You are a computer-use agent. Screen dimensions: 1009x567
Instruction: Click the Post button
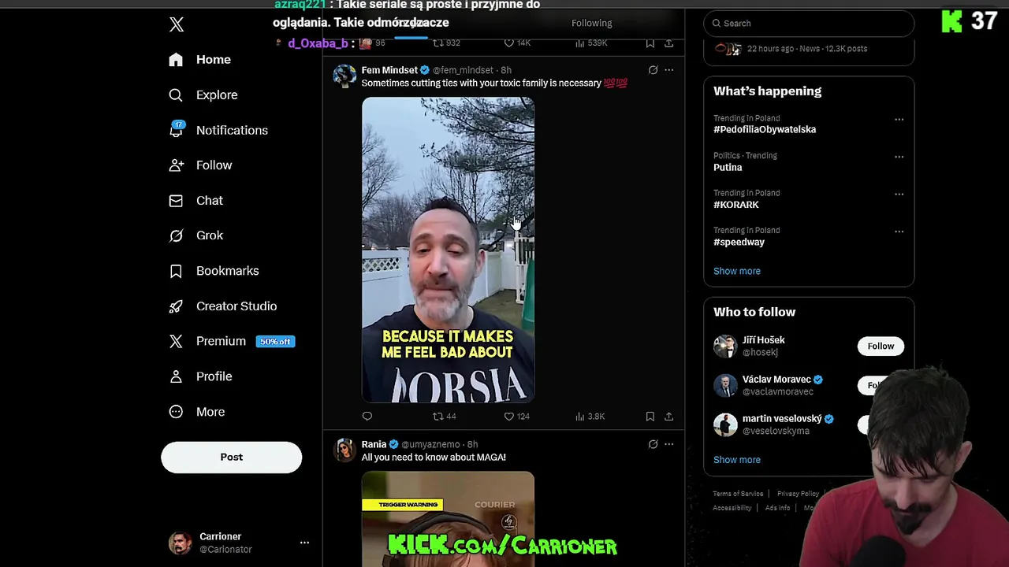[x=231, y=457]
